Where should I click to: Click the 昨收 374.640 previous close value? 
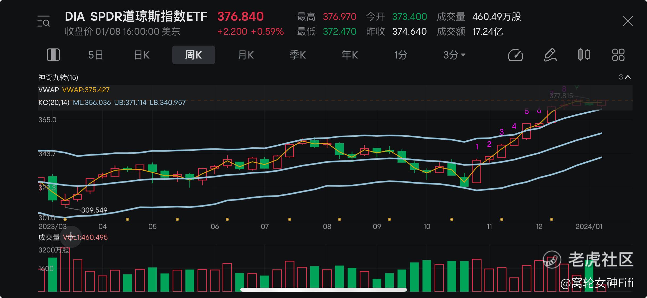click(x=397, y=32)
